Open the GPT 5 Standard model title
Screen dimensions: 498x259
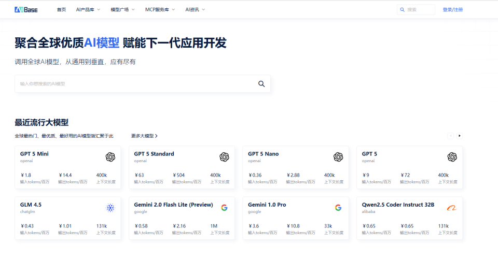click(x=154, y=154)
